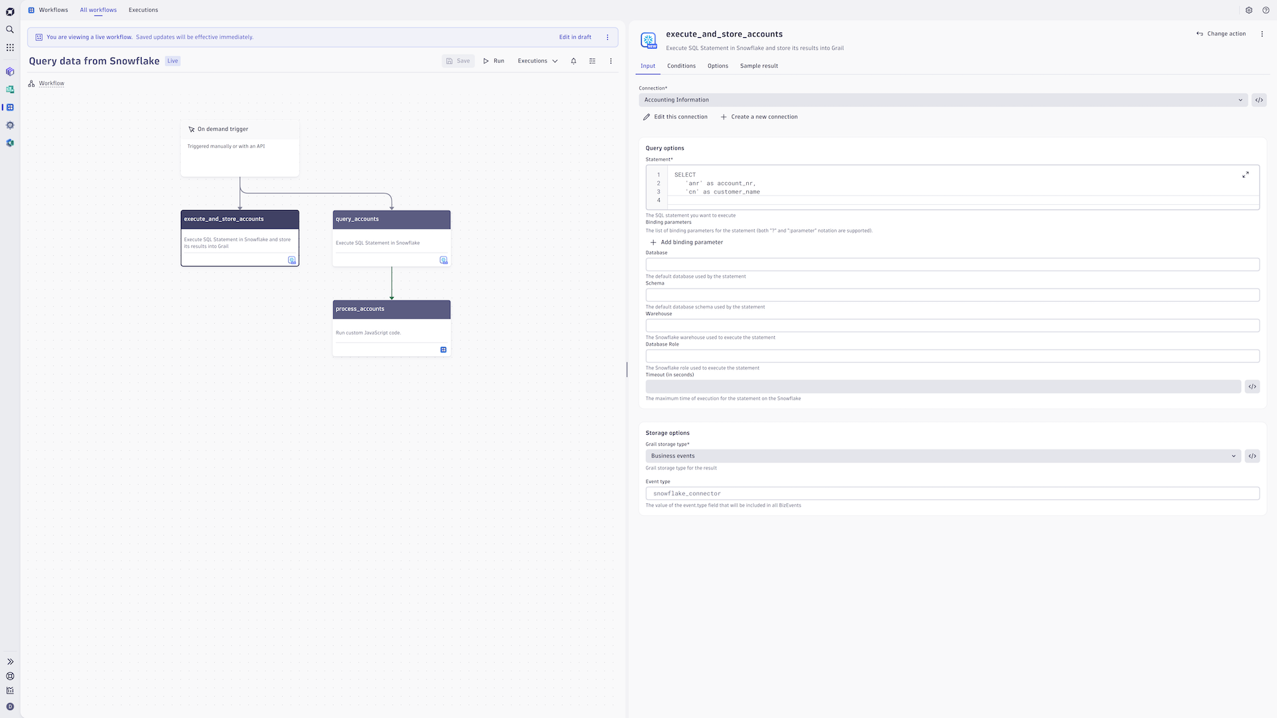Click the Edit in draft link
The height and width of the screenshot is (718, 1277).
pos(575,37)
